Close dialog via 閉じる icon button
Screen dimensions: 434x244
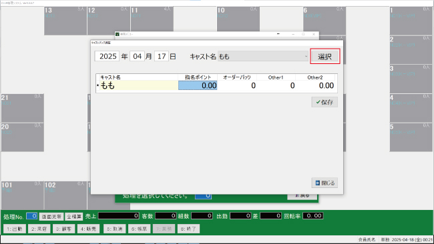(324, 183)
